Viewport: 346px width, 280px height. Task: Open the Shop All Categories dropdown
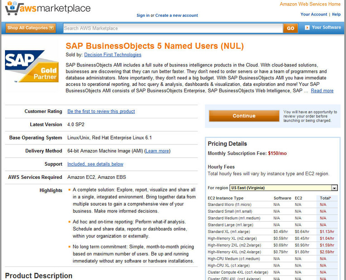(x=31, y=28)
